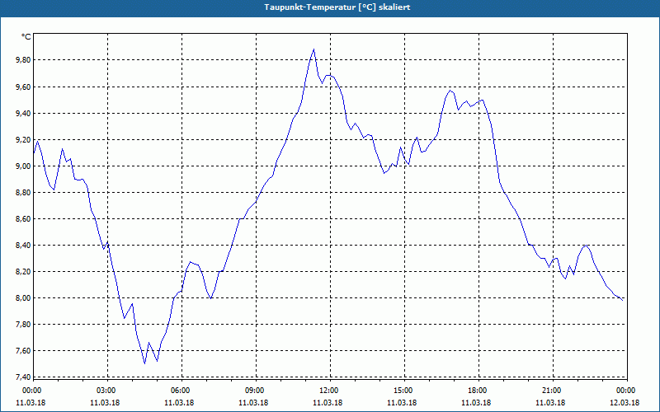
Task: Select the 12:00 time label
Action: coord(329,391)
